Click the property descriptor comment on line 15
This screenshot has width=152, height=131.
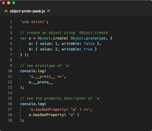61,98
